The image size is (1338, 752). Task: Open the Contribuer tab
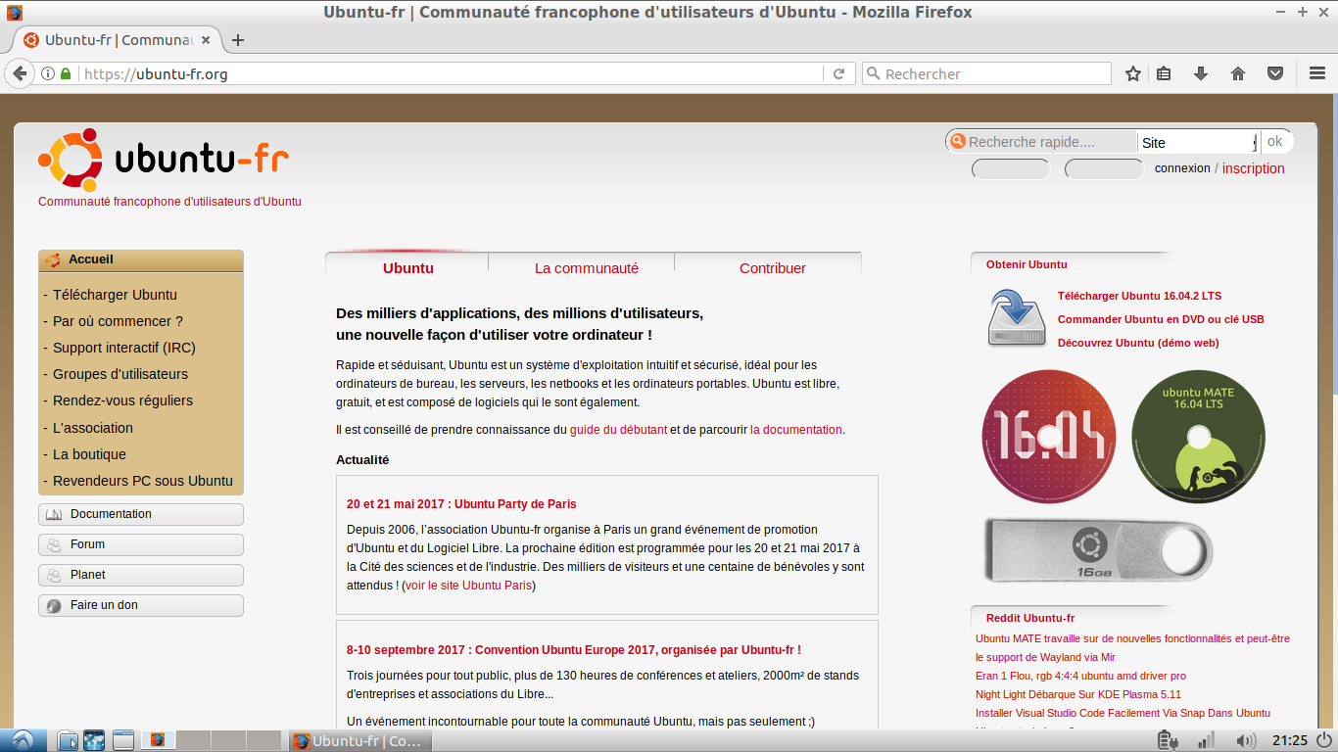click(772, 267)
